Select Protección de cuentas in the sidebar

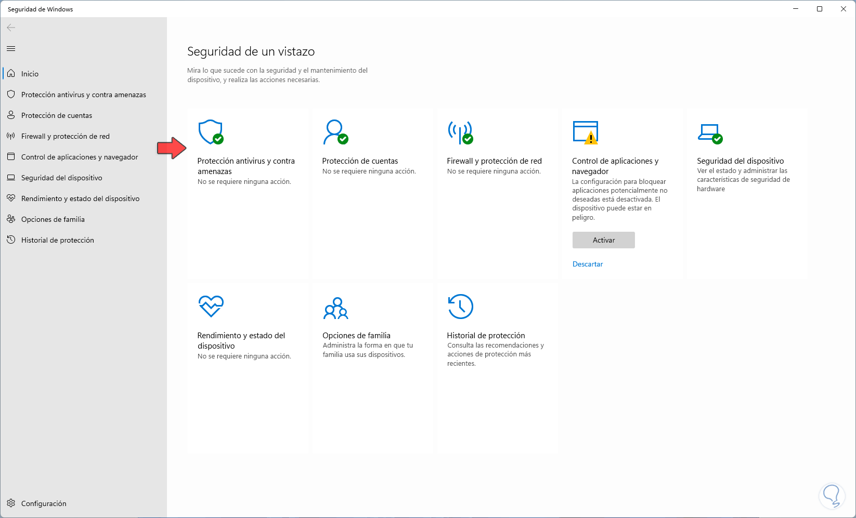click(57, 115)
